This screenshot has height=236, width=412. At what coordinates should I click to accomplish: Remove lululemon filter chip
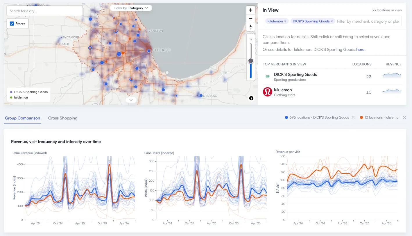click(285, 21)
